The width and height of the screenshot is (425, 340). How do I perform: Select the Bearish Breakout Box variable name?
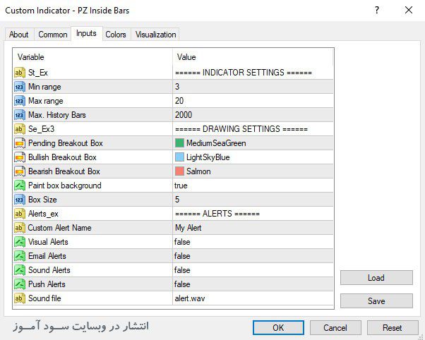point(64,171)
